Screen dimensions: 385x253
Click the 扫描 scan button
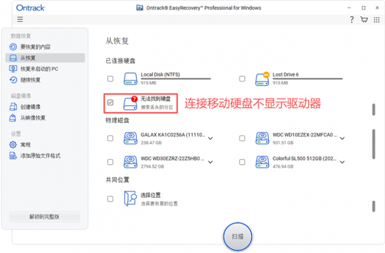[237, 237]
